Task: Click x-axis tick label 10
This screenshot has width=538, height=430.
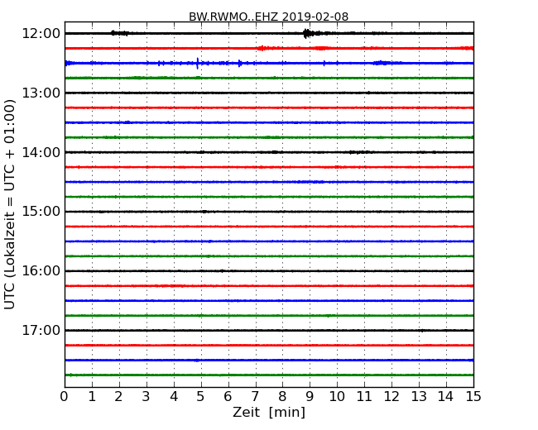Action: pyautogui.click(x=337, y=397)
